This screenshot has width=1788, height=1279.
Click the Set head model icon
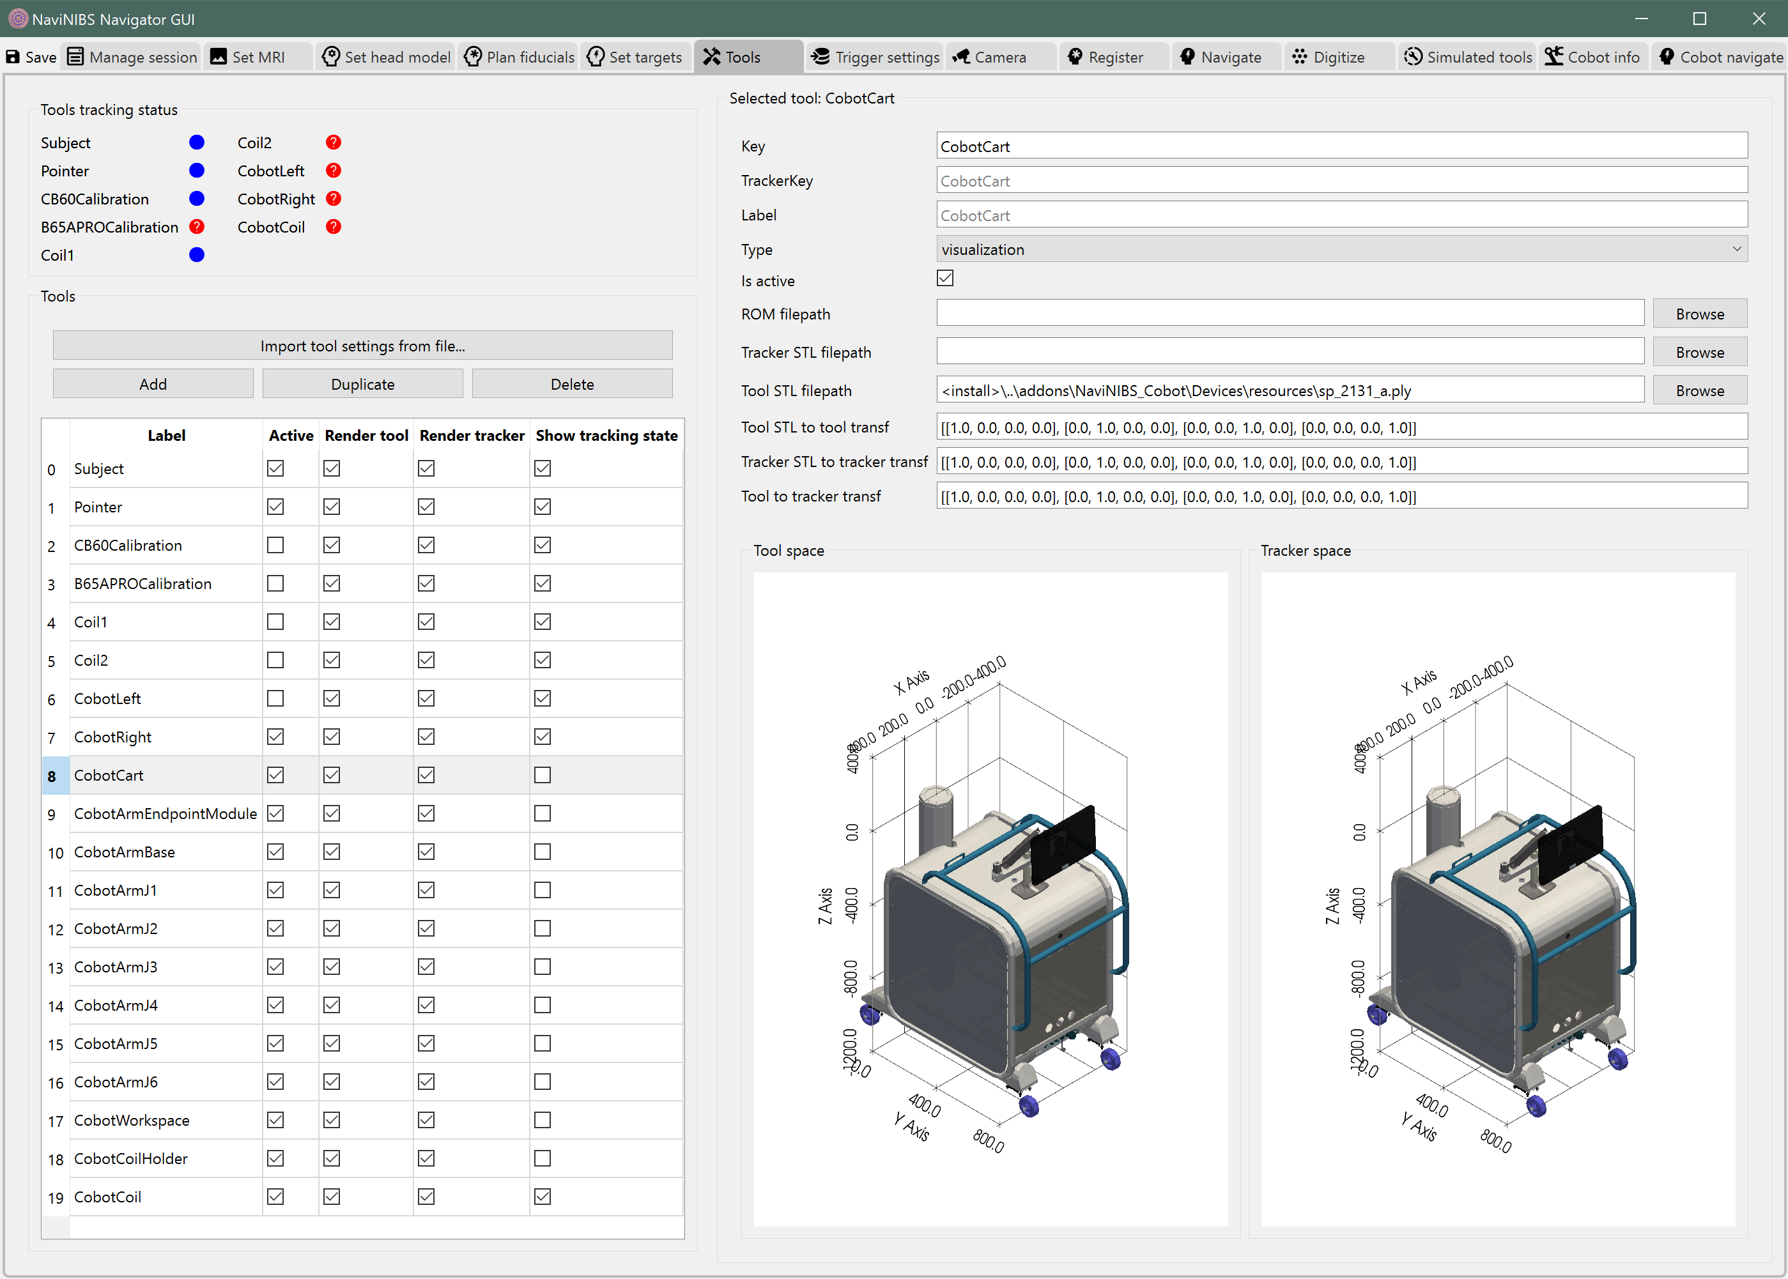pos(332,57)
